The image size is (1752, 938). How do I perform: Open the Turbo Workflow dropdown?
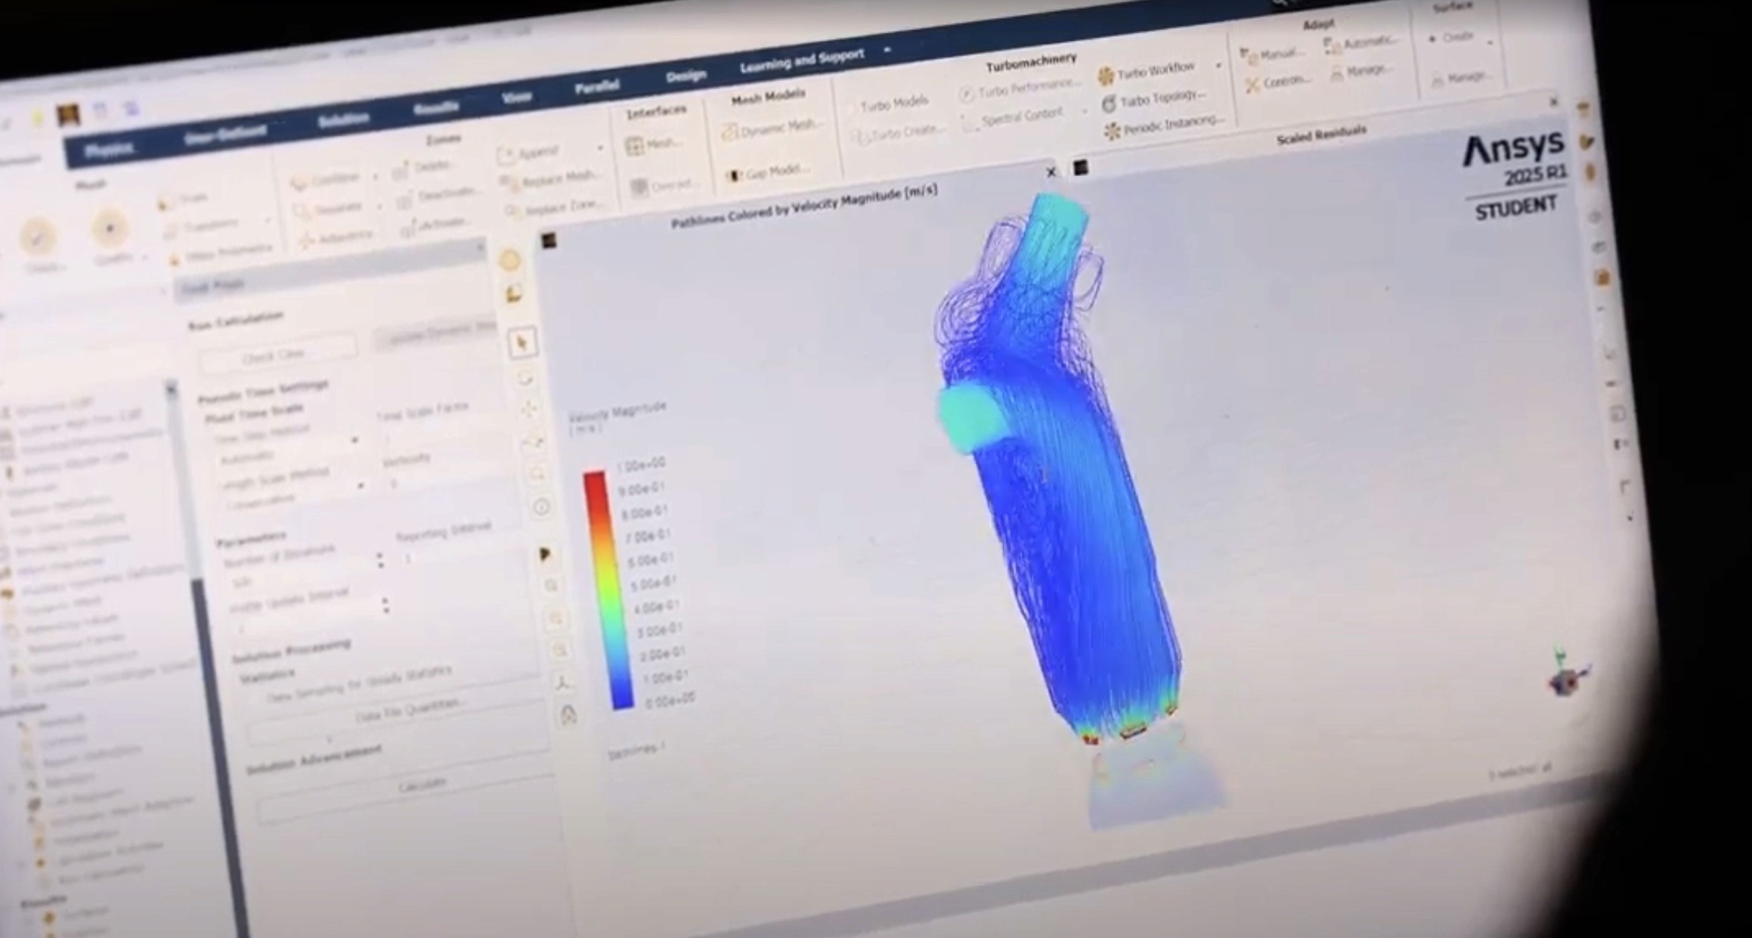(1218, 66)
